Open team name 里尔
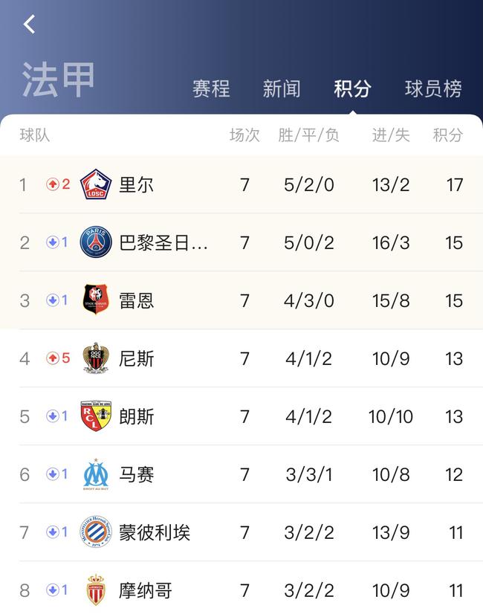The height and width of the screenshot is (614, 483). (x=136, y=184)
